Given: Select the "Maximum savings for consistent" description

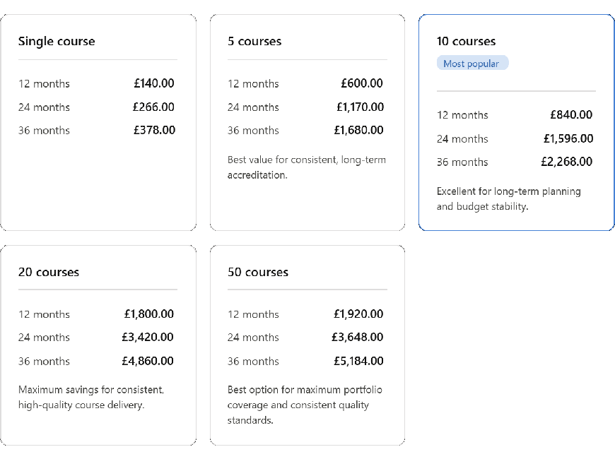Looking at the screenshot, I should (x=91, y=397).
